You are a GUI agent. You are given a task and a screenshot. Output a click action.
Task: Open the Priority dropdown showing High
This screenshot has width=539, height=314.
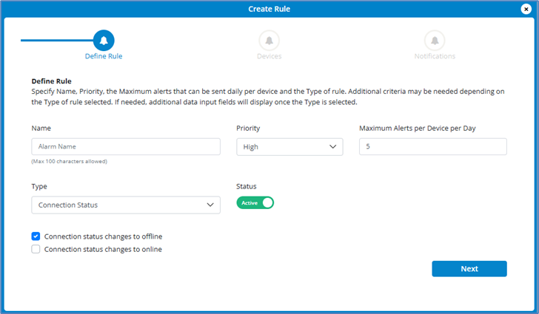pyautogui.click(x=289, y=147)
